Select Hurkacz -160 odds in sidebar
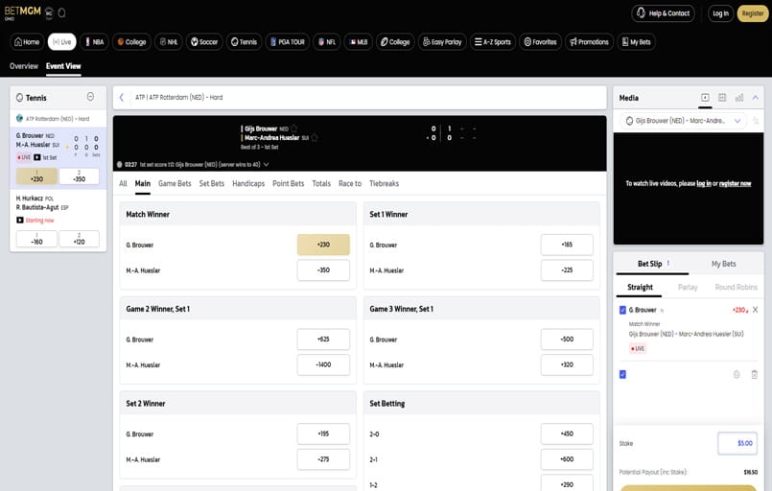 tap(37, 239)
